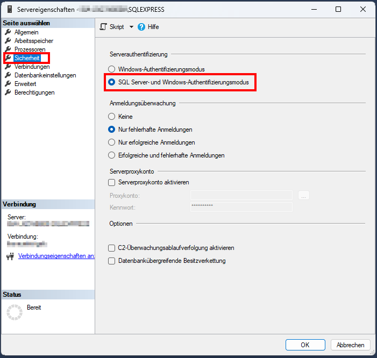Screen dimensions: 377x358
Task: Click the wrench icon beside Arbeitsspeicher
Action: pyautogui.click(x=8, y=41)
